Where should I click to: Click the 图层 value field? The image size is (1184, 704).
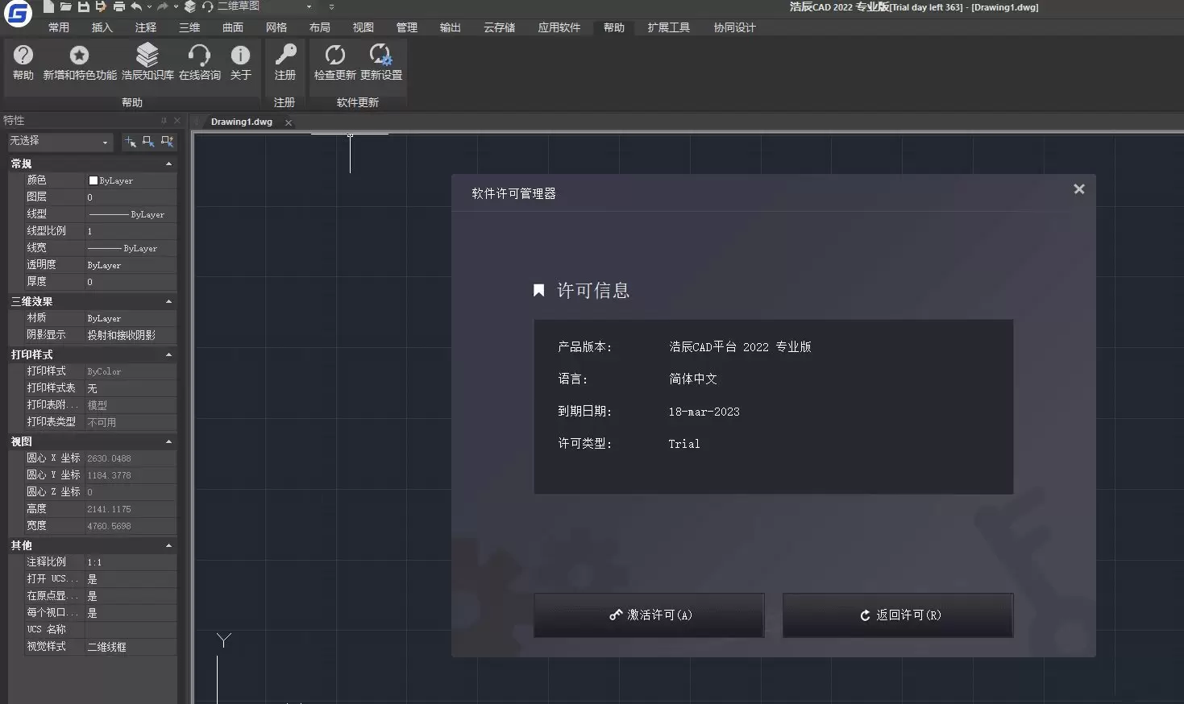(x=131, y=197)
